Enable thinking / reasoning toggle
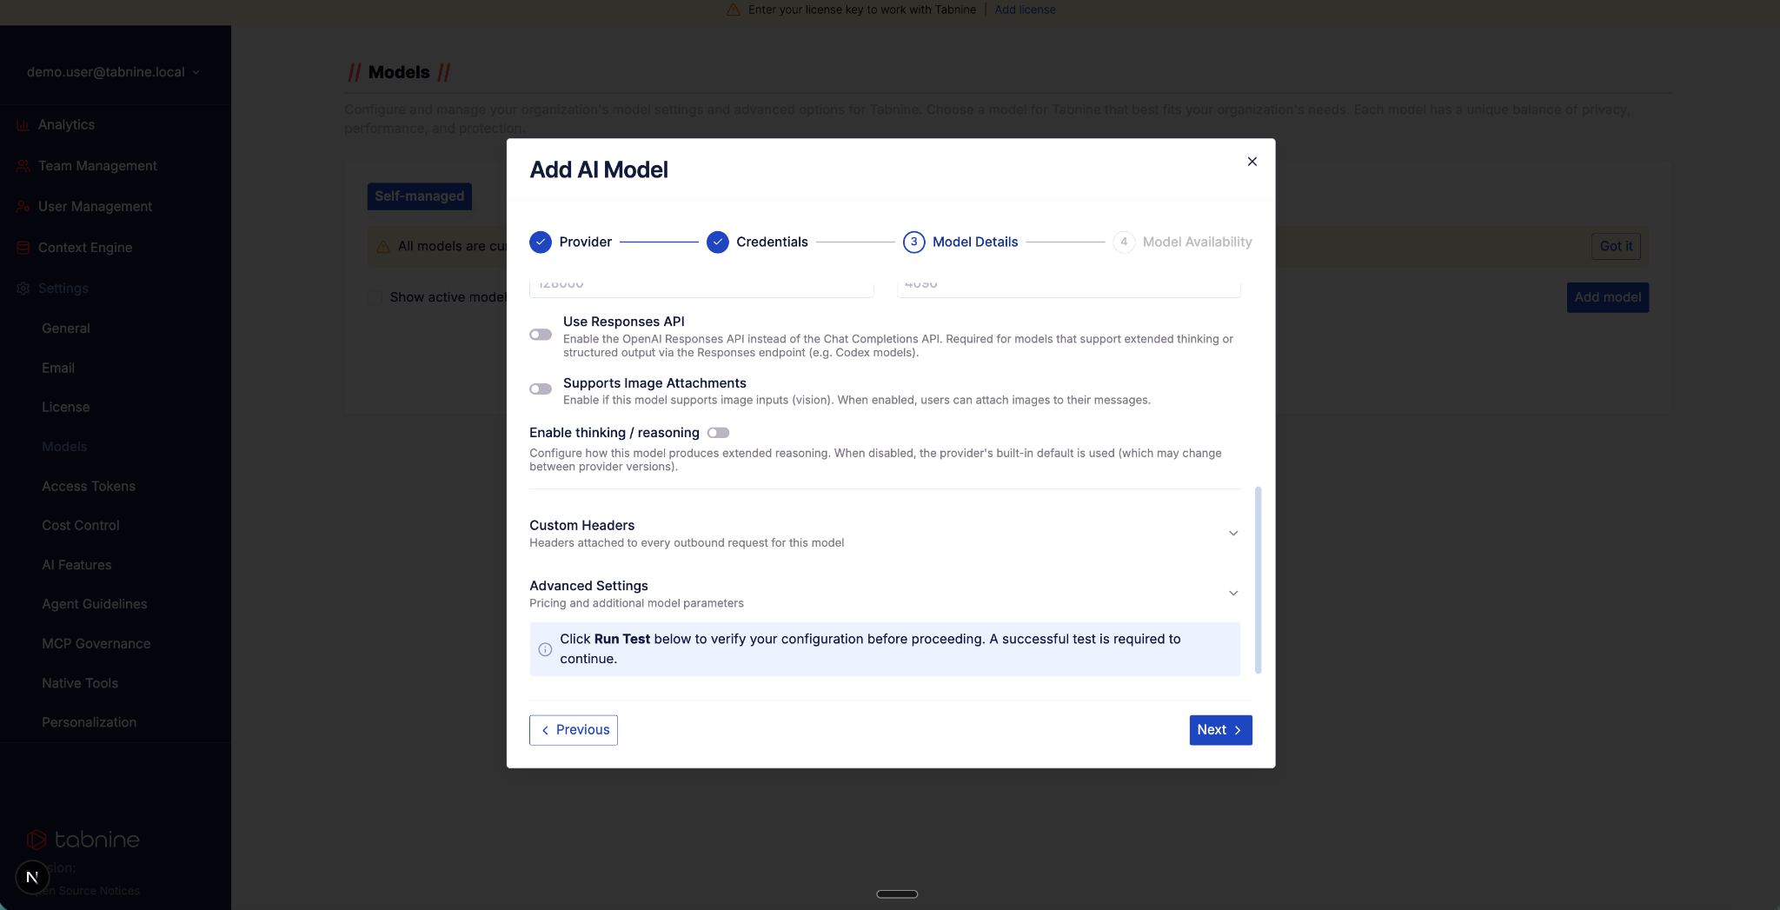Viewport: 1780px width, 910px height. (x=718, y=433)
